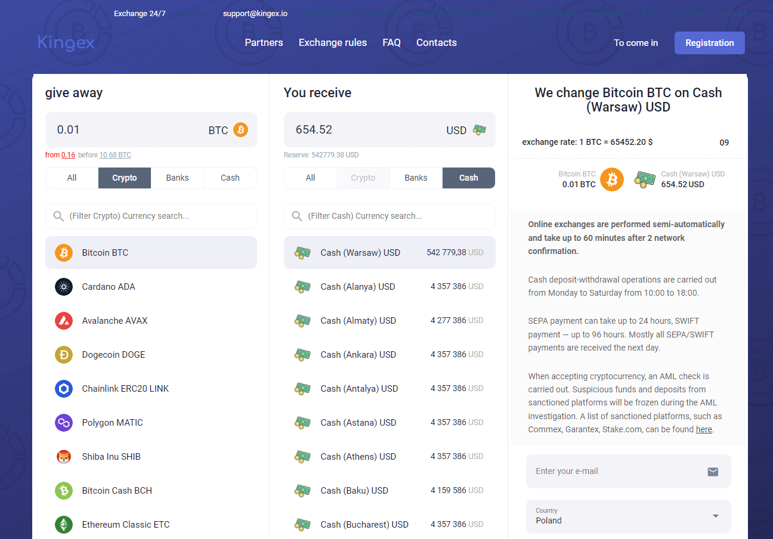773x539 pixels.
Task: Click the envelope icon in e-mail field
Action: pos(713,472)
